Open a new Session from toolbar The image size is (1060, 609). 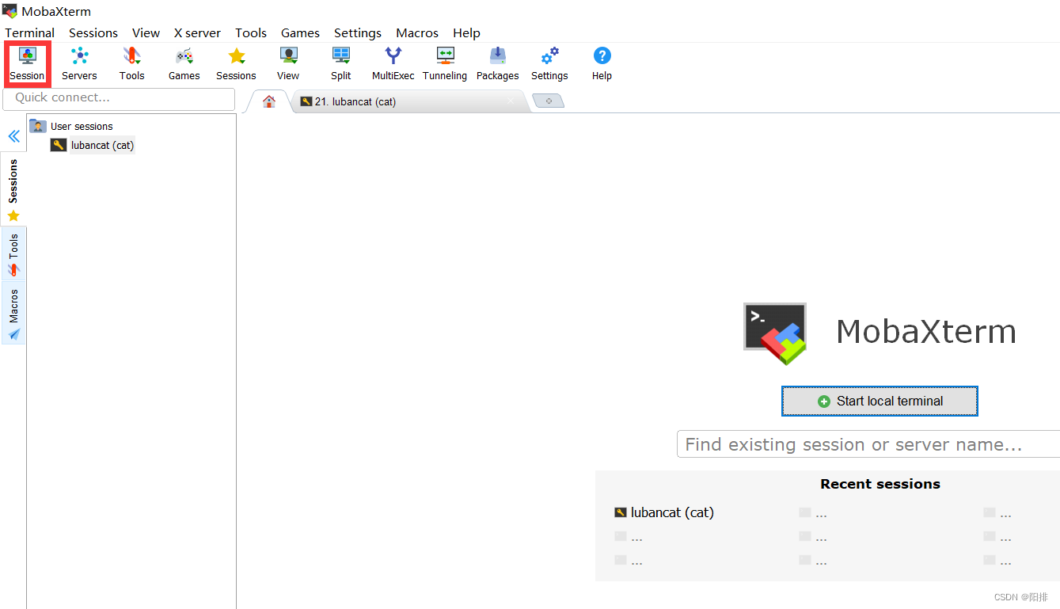point(28,64)
